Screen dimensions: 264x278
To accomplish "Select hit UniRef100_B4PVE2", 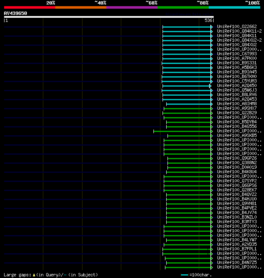I will pyautogui.click(x=237, y=208).
